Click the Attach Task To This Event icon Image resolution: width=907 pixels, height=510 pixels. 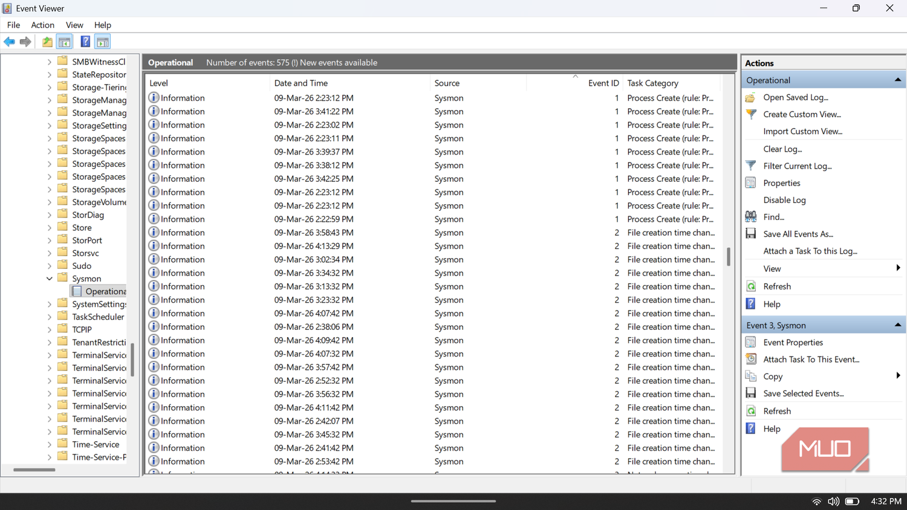(750, 359)
